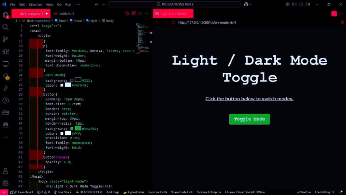Image resolution: width=346 pixels, height=195 pixels.
Task: Click the command center search box
Action: tap(174, 4)
